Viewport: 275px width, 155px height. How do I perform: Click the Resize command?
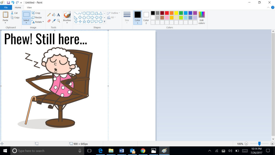38,17
